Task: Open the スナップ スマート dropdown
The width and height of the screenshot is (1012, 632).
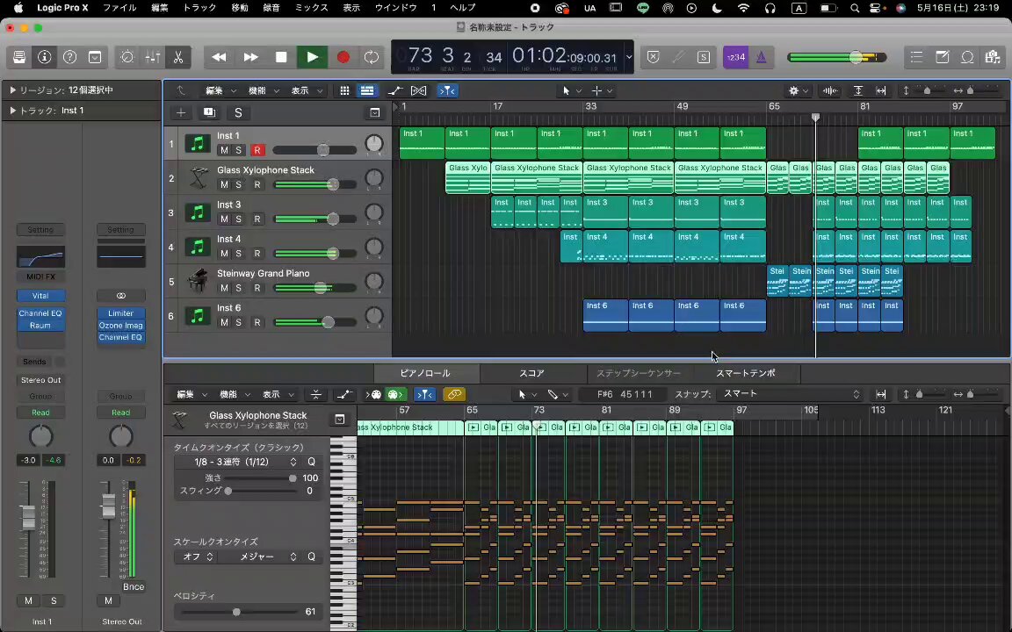Action: tap(790, 394)
